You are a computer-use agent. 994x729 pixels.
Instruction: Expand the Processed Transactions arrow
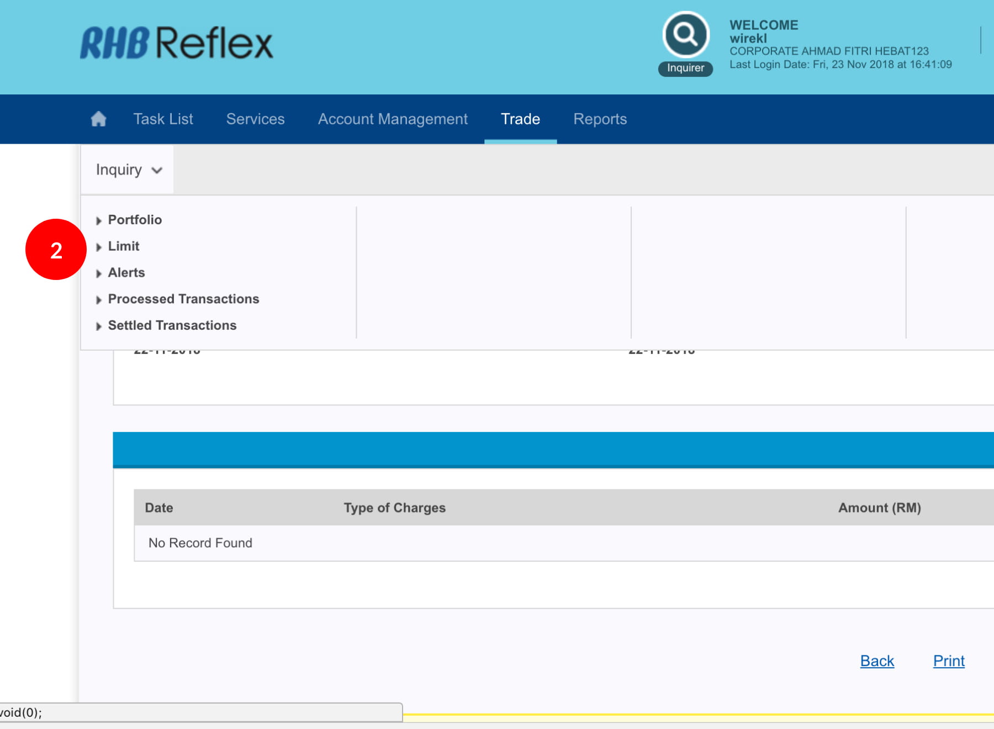[99, 300]
